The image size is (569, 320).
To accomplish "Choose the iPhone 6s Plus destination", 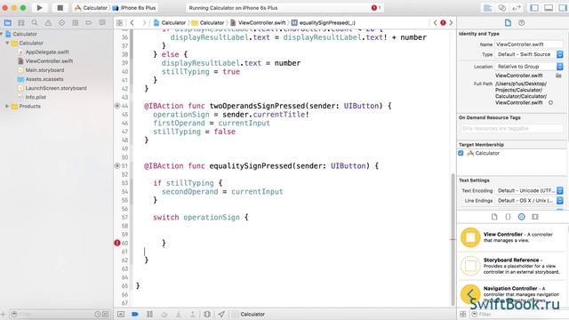I will pyautogui.click(x=134, y=8).
